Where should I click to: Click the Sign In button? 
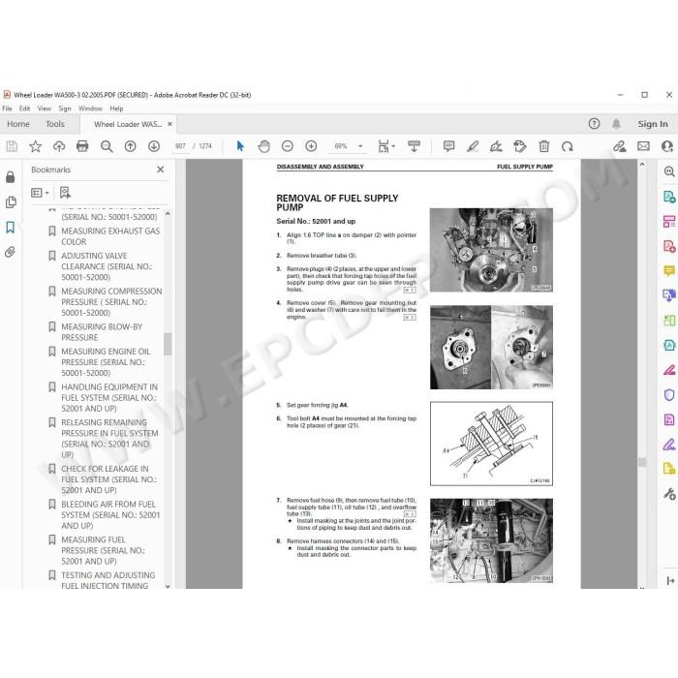coord(653,124)
